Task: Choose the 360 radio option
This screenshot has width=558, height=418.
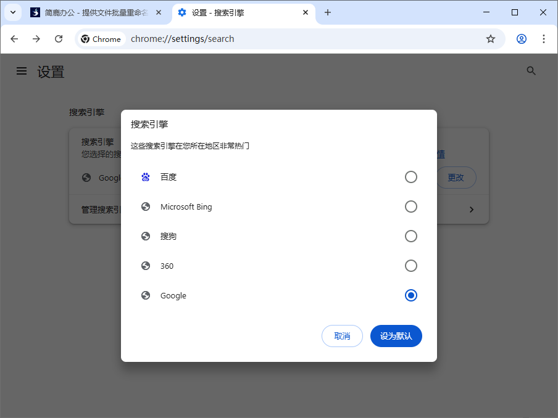Action: pos(411,266)
